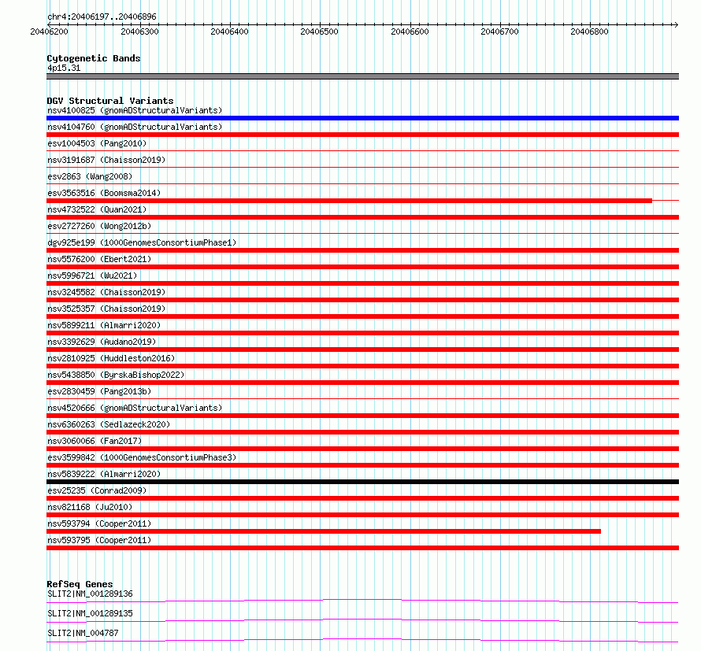
Task: Click esv2727260 (Wong2012b) label
Action: click(x=99, y=226)
